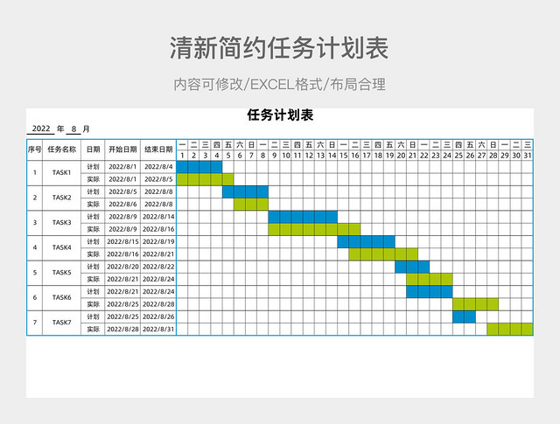Click TASK1 blue planned bar
This screenshot has width=560, height=424.
[199, 167]
